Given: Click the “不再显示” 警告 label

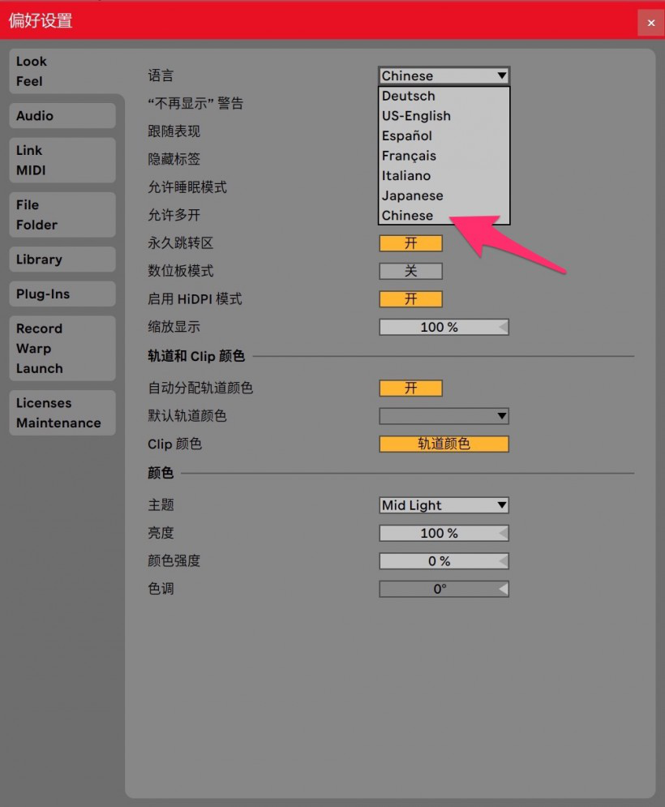Looking at the screenshot, I should (x=195, y=104).
